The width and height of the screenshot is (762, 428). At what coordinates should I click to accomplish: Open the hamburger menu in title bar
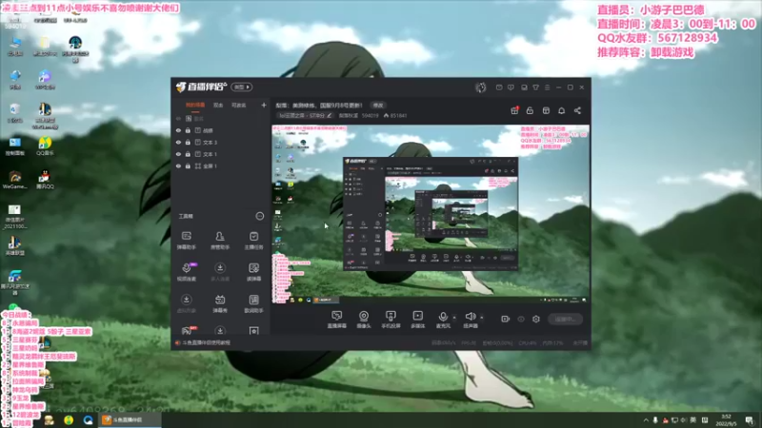click(547, 88)
